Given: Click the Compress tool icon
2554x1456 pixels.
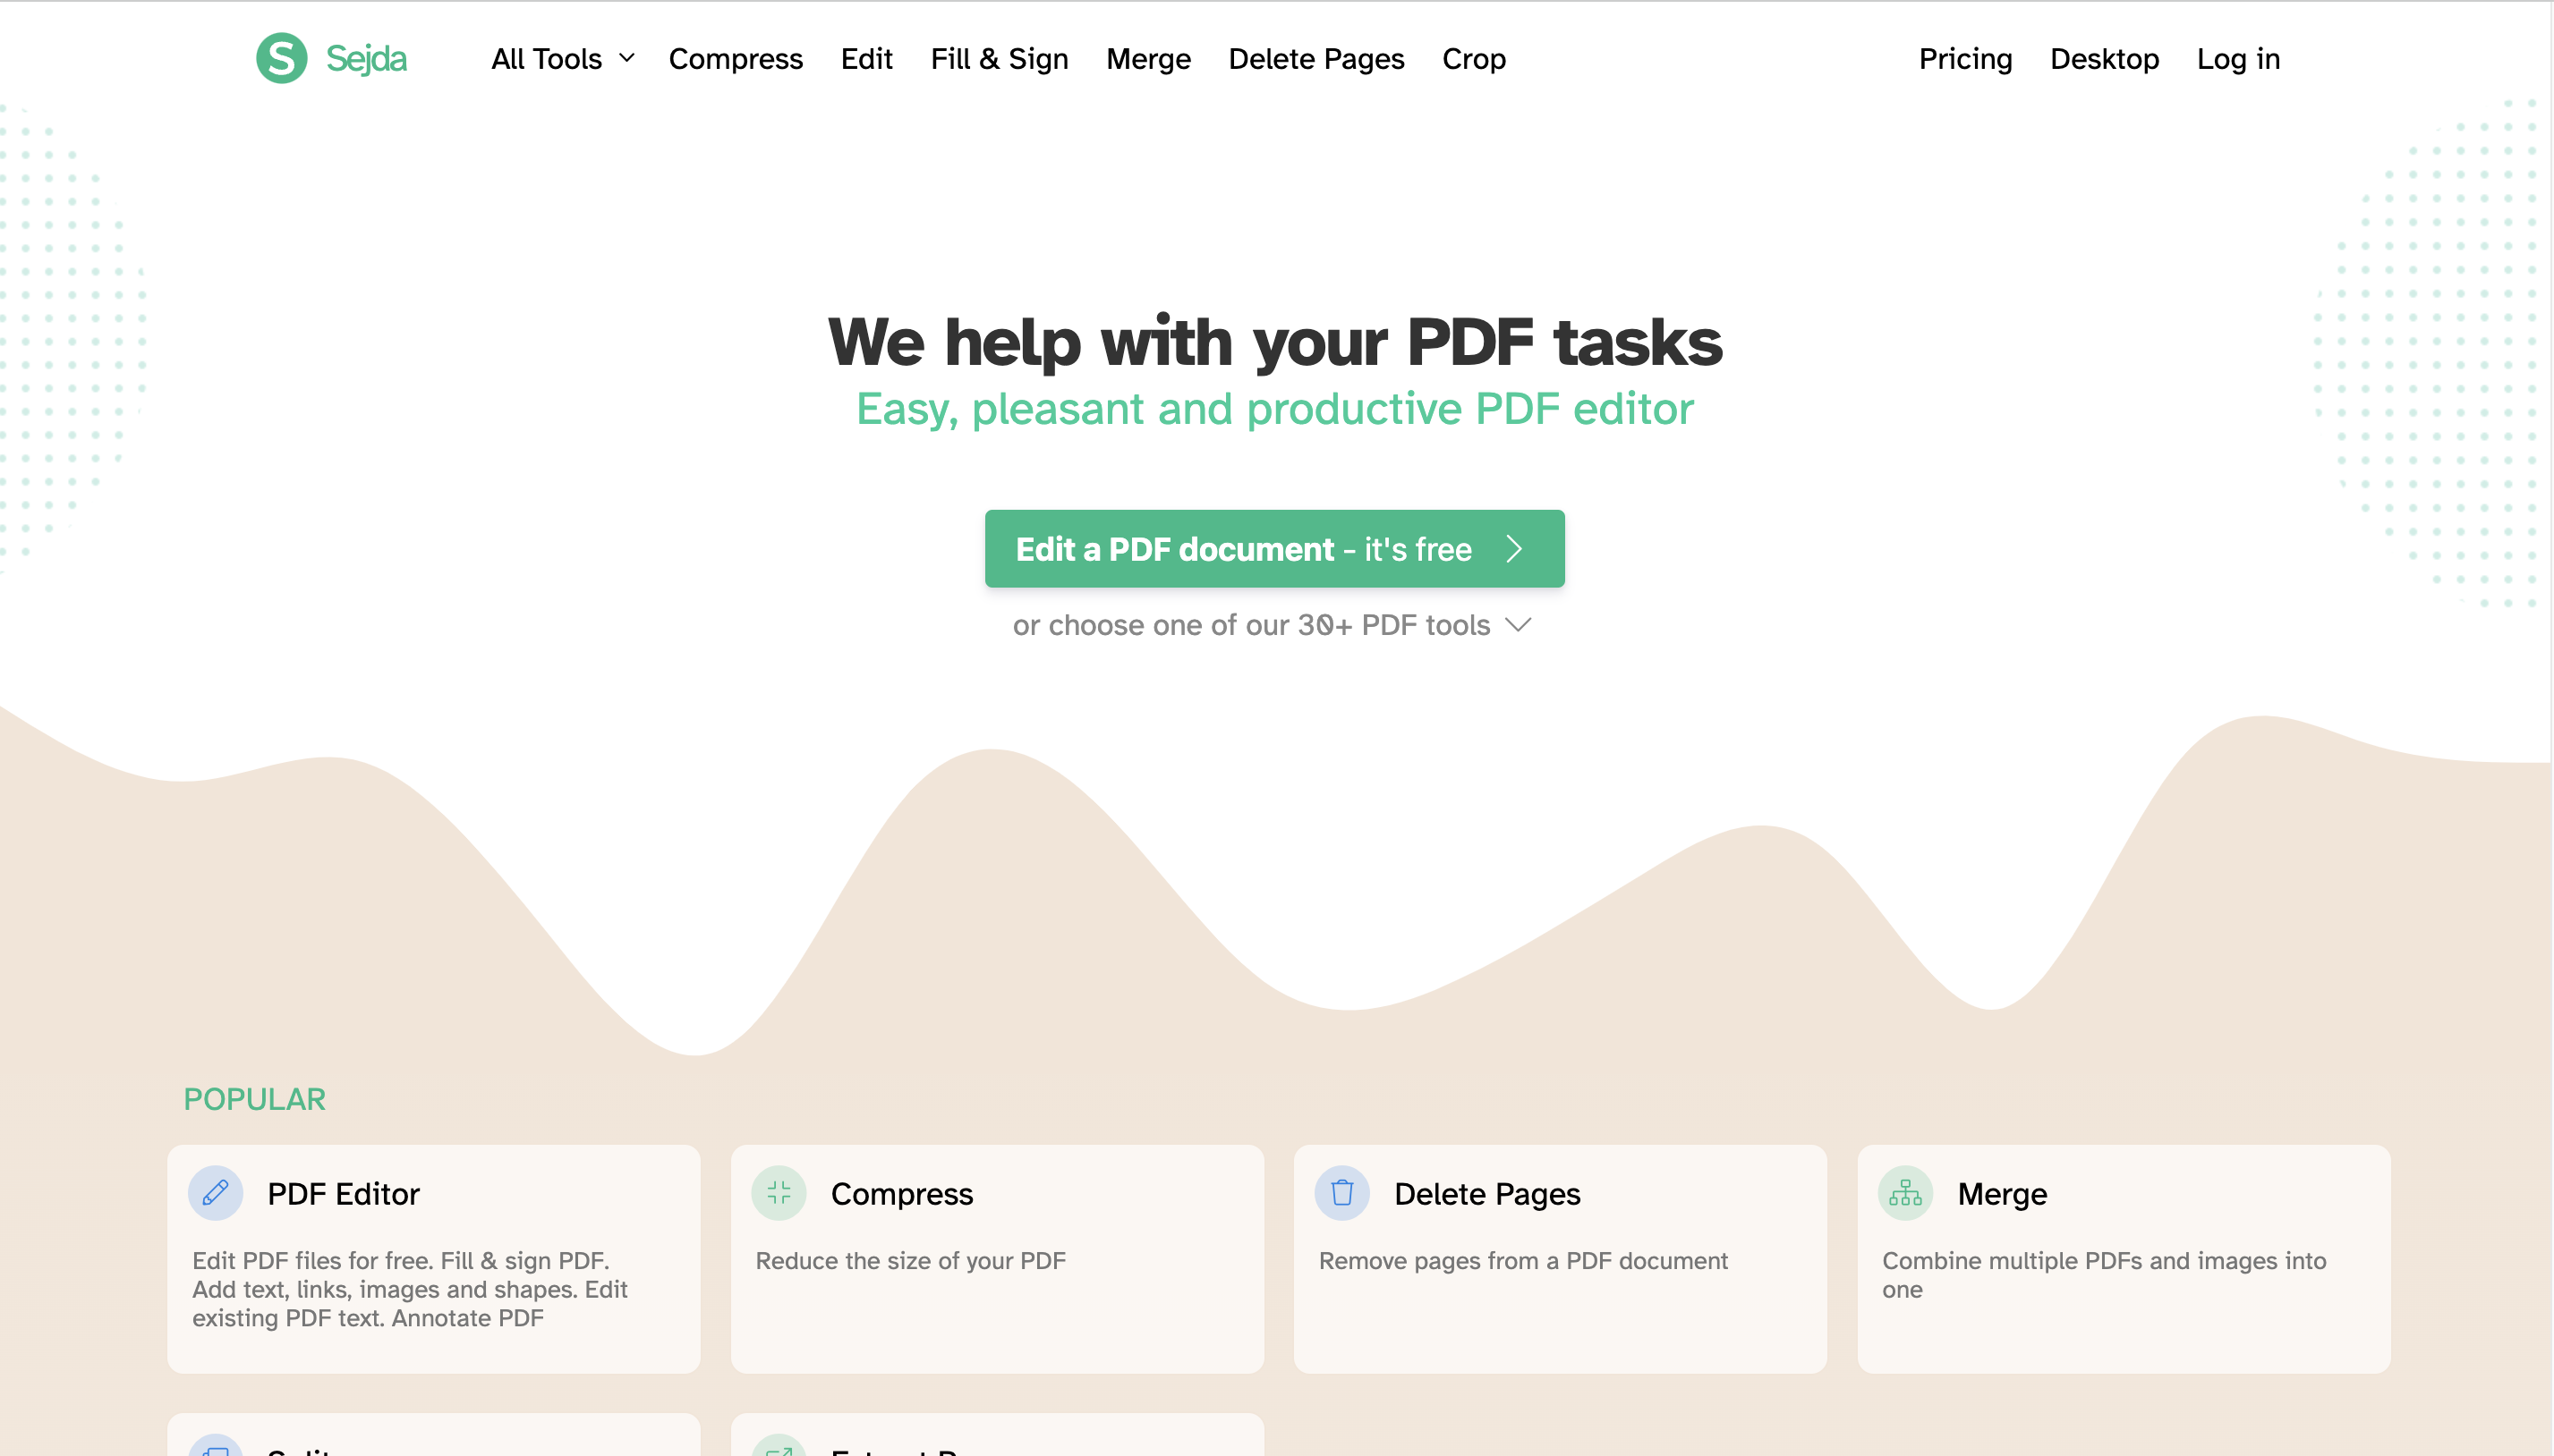Looking at the screenshot, I should [x=779, y=1193].
